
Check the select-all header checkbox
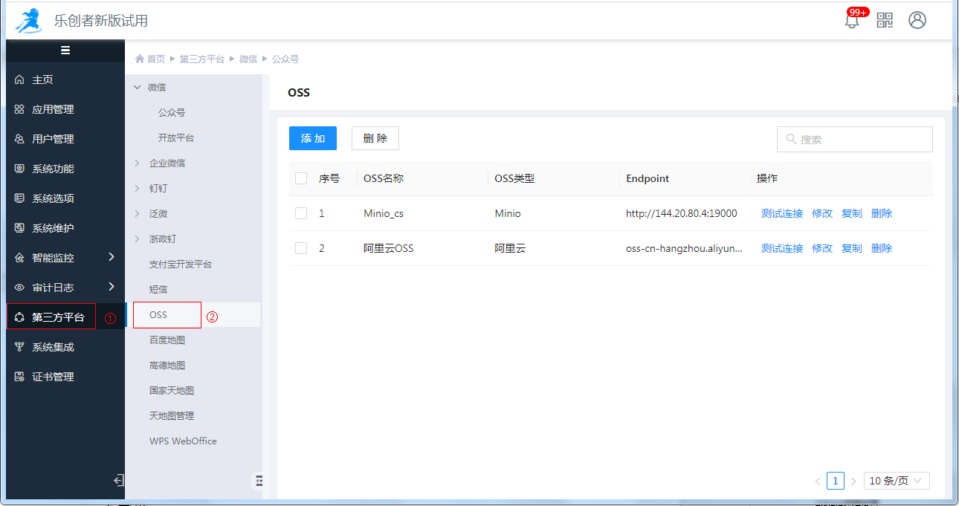tap(301, 178)
